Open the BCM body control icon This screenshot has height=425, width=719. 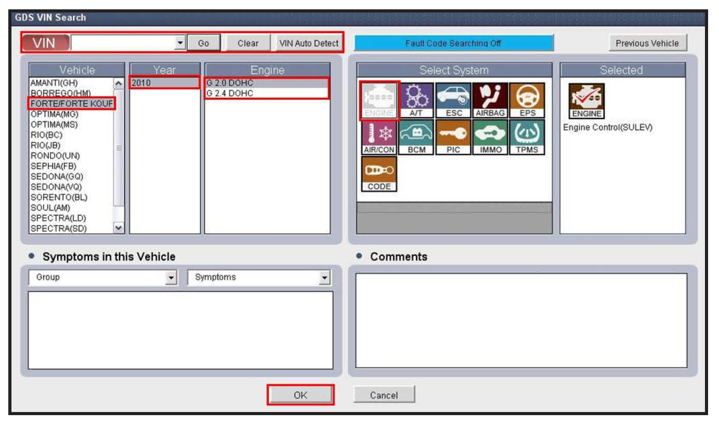click(x=416, y=137)
